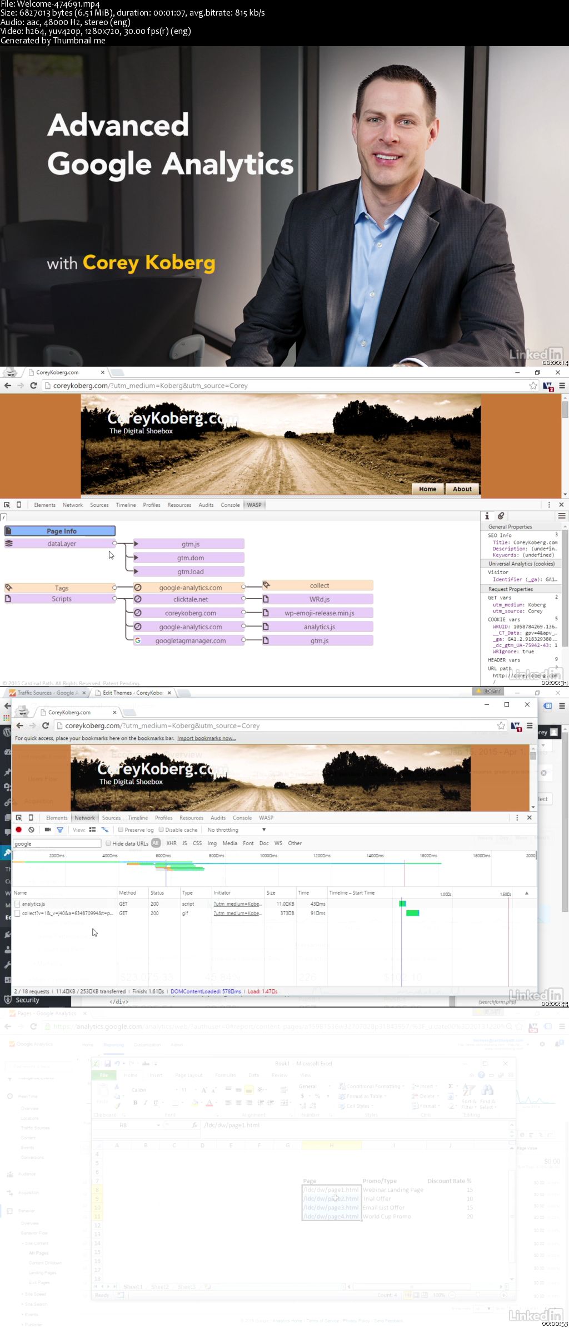The image size is (569, 1328).
Task: Open the Console tab in the DevTools showing the WASP diagram
Action: [x=230, y=505]
